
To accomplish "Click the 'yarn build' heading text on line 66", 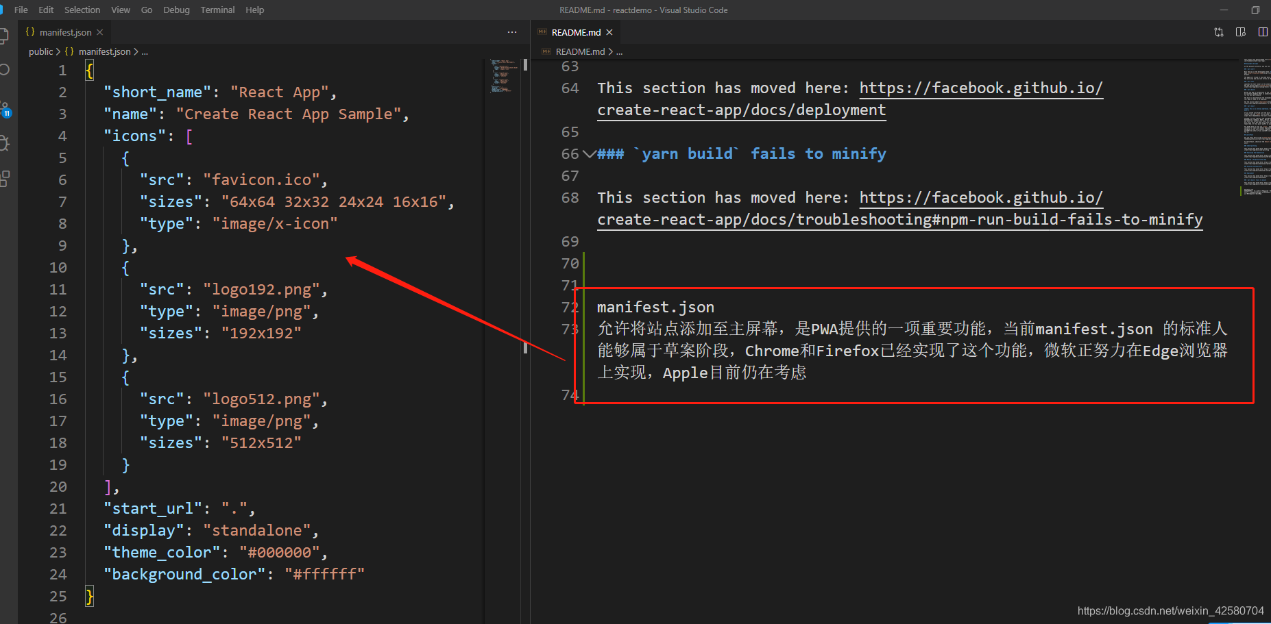I will (x=688, y=154).
